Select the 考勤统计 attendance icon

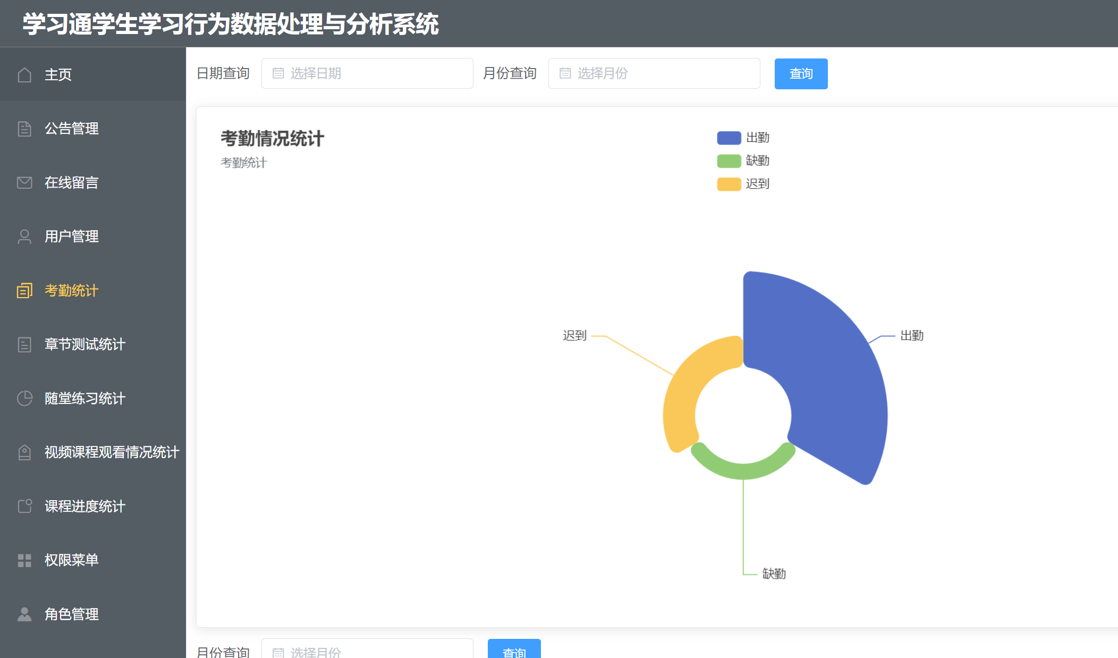coord(24,290)
